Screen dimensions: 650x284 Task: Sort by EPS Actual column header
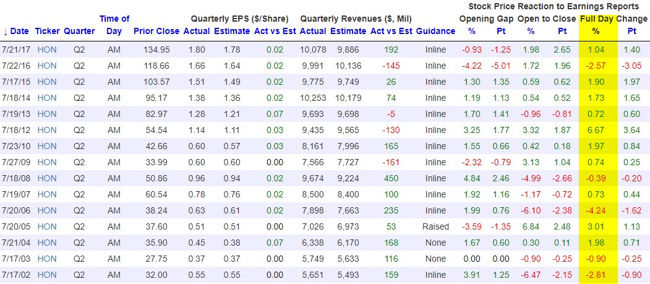click(x=197, y=31)
